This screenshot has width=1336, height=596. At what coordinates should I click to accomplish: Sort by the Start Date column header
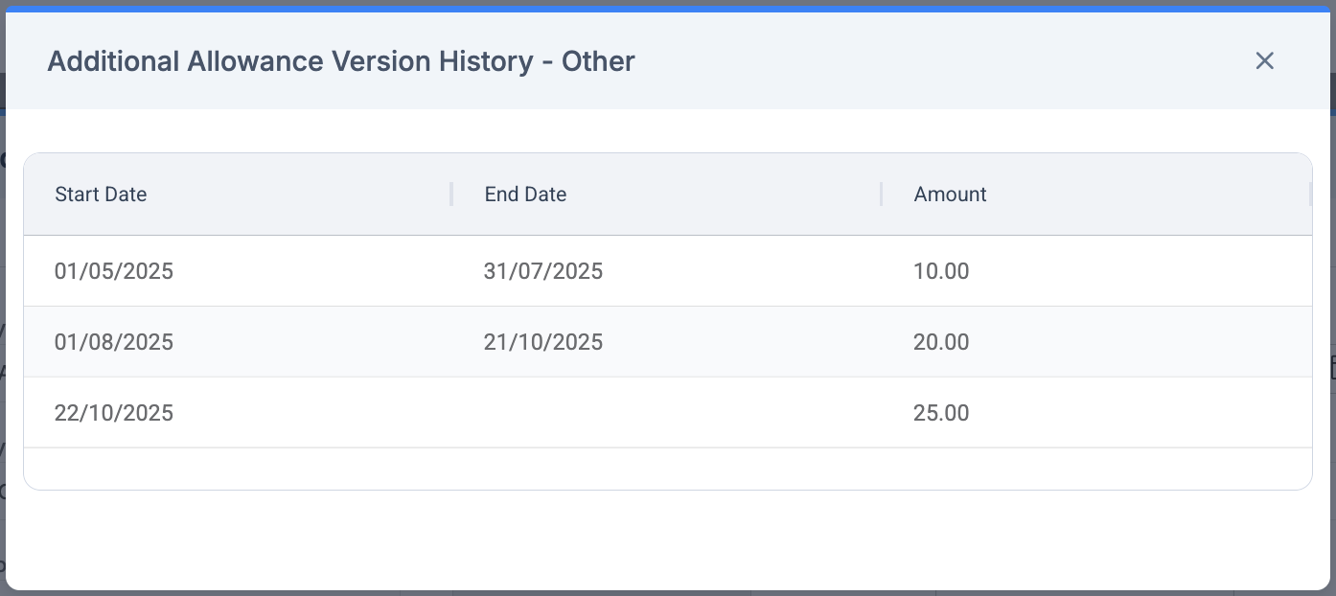[x=101, y=195]
